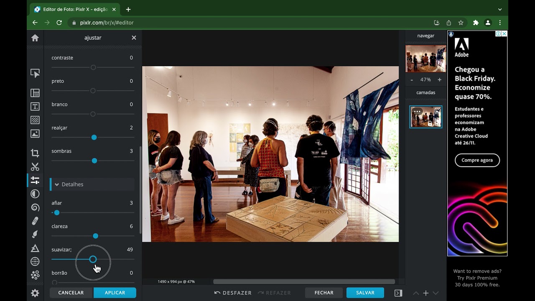The width and height of the screenshot is (535, 301).
Task: Zoom in with navegar plus button
Action: click(439, 79)
